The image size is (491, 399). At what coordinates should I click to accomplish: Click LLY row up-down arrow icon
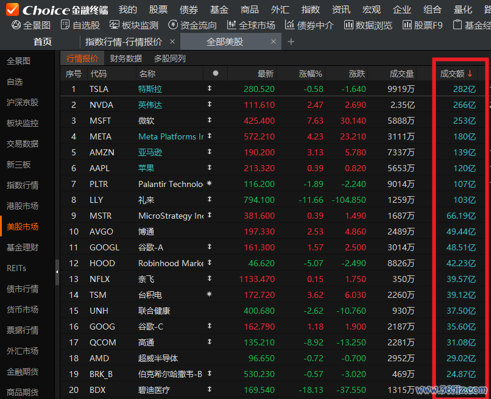(210, 200)
